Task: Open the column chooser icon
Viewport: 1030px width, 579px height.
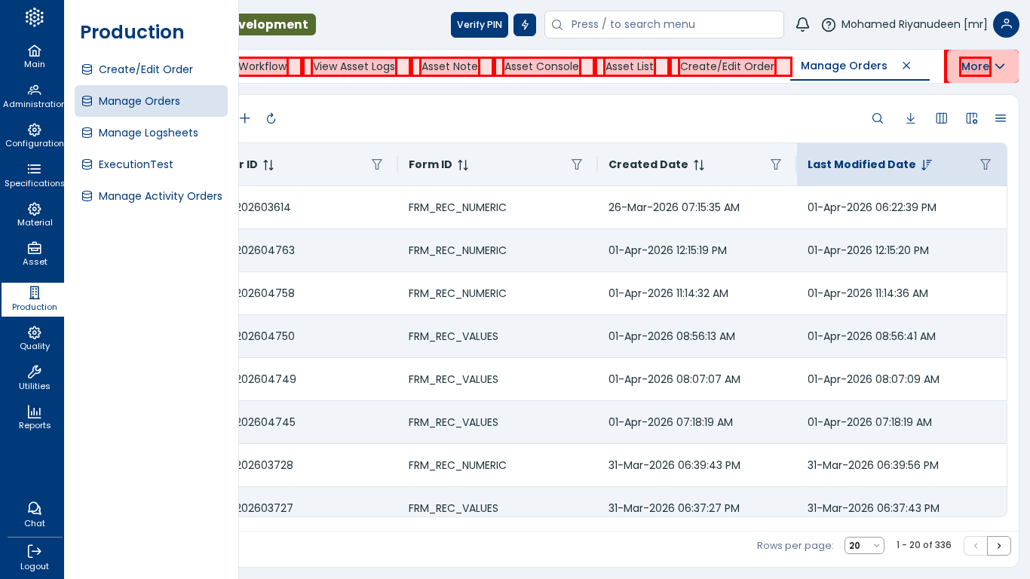Action: 942,118
